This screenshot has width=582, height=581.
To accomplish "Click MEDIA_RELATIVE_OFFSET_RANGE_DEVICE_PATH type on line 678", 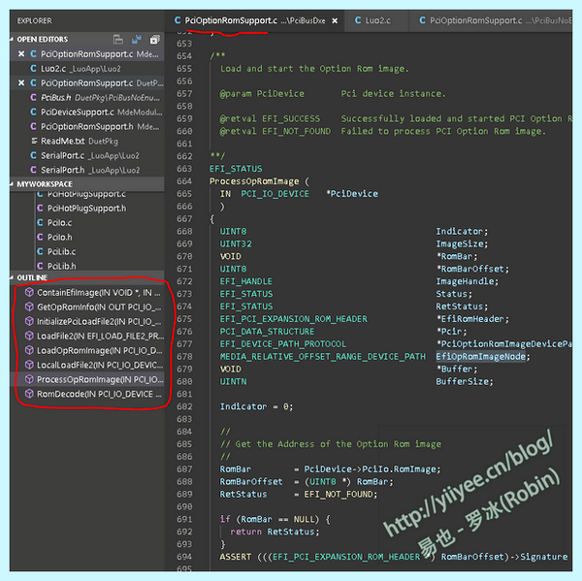I will (323, 356).
